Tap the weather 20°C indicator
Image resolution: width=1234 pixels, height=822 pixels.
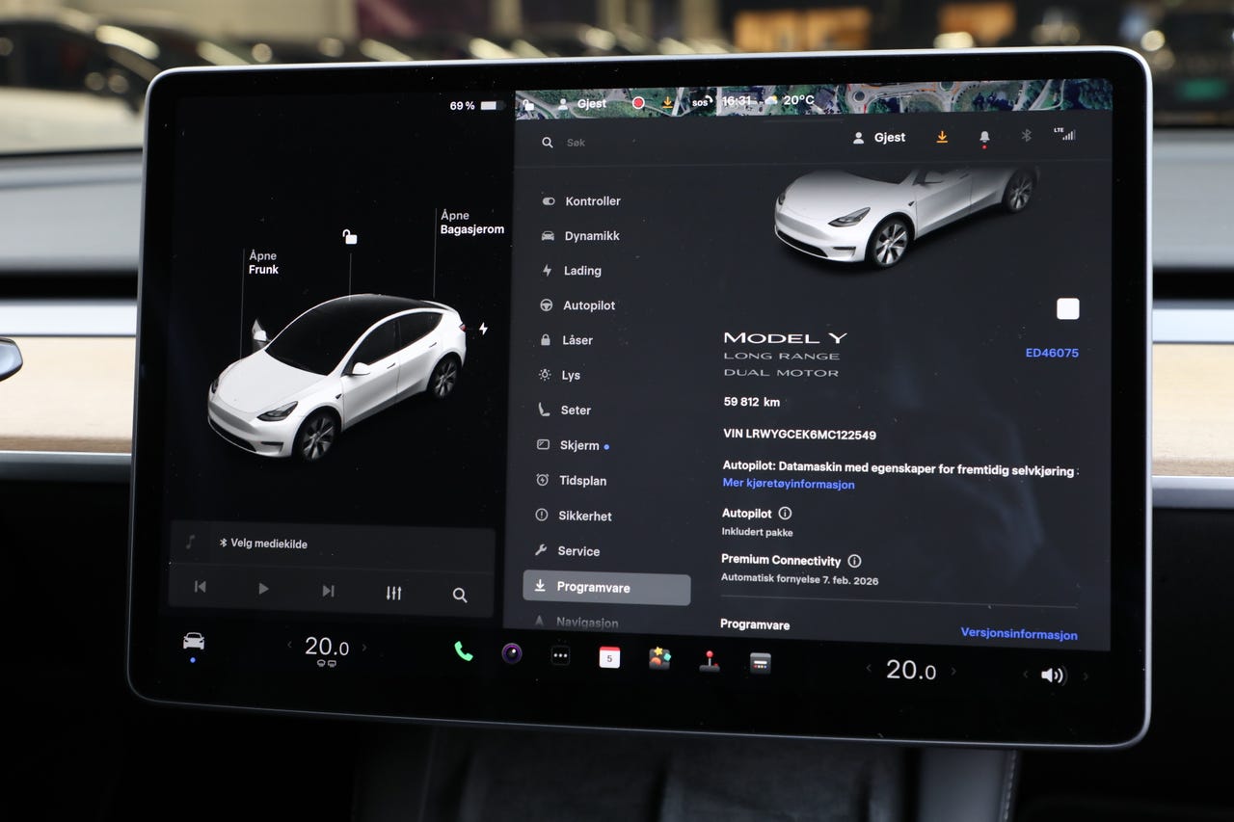[790, 100]
